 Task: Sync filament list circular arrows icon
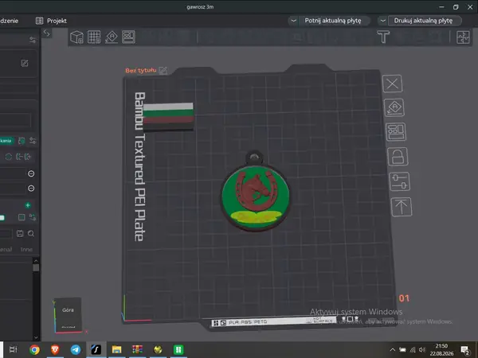pyautogui.click(x=8, y=157)
